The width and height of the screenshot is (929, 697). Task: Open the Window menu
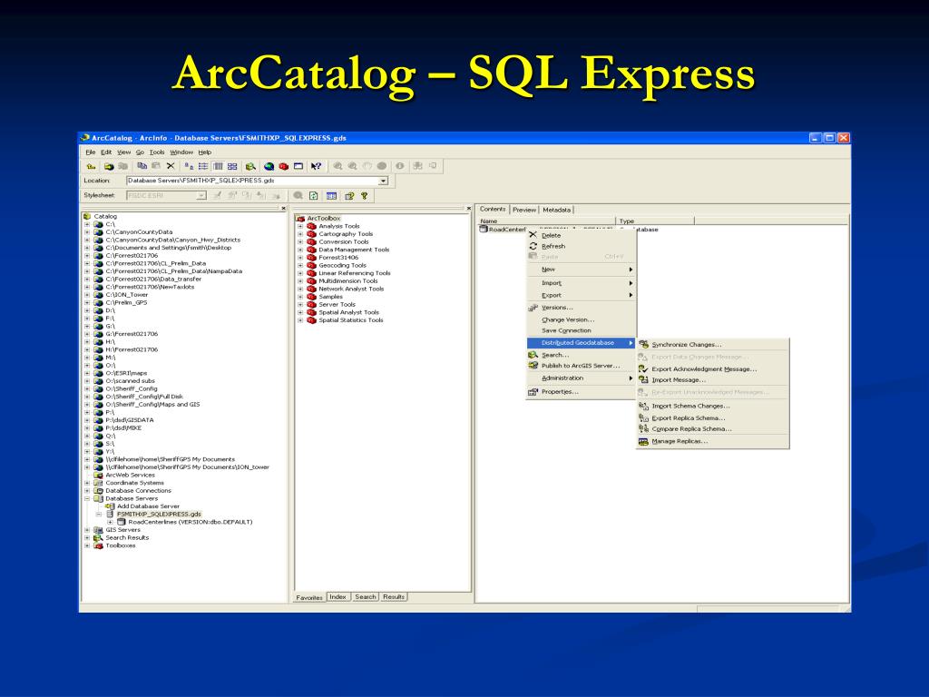pyautogui.click(x=181, y=152)
